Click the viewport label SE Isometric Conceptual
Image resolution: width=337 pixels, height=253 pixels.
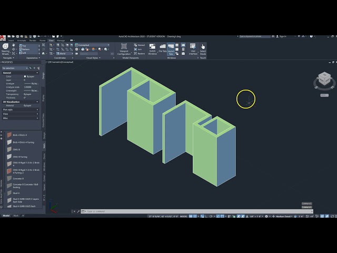tap(60, 62)
